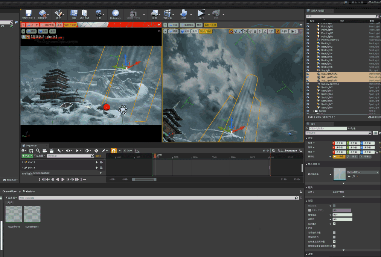This screenshot has height=257, width=381.
Task: Open the Modes wrench-and-tools icon
Action: pos(58,13)
